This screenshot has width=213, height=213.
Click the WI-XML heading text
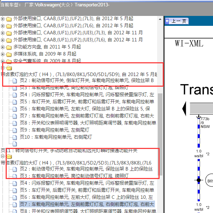(189, 44)
